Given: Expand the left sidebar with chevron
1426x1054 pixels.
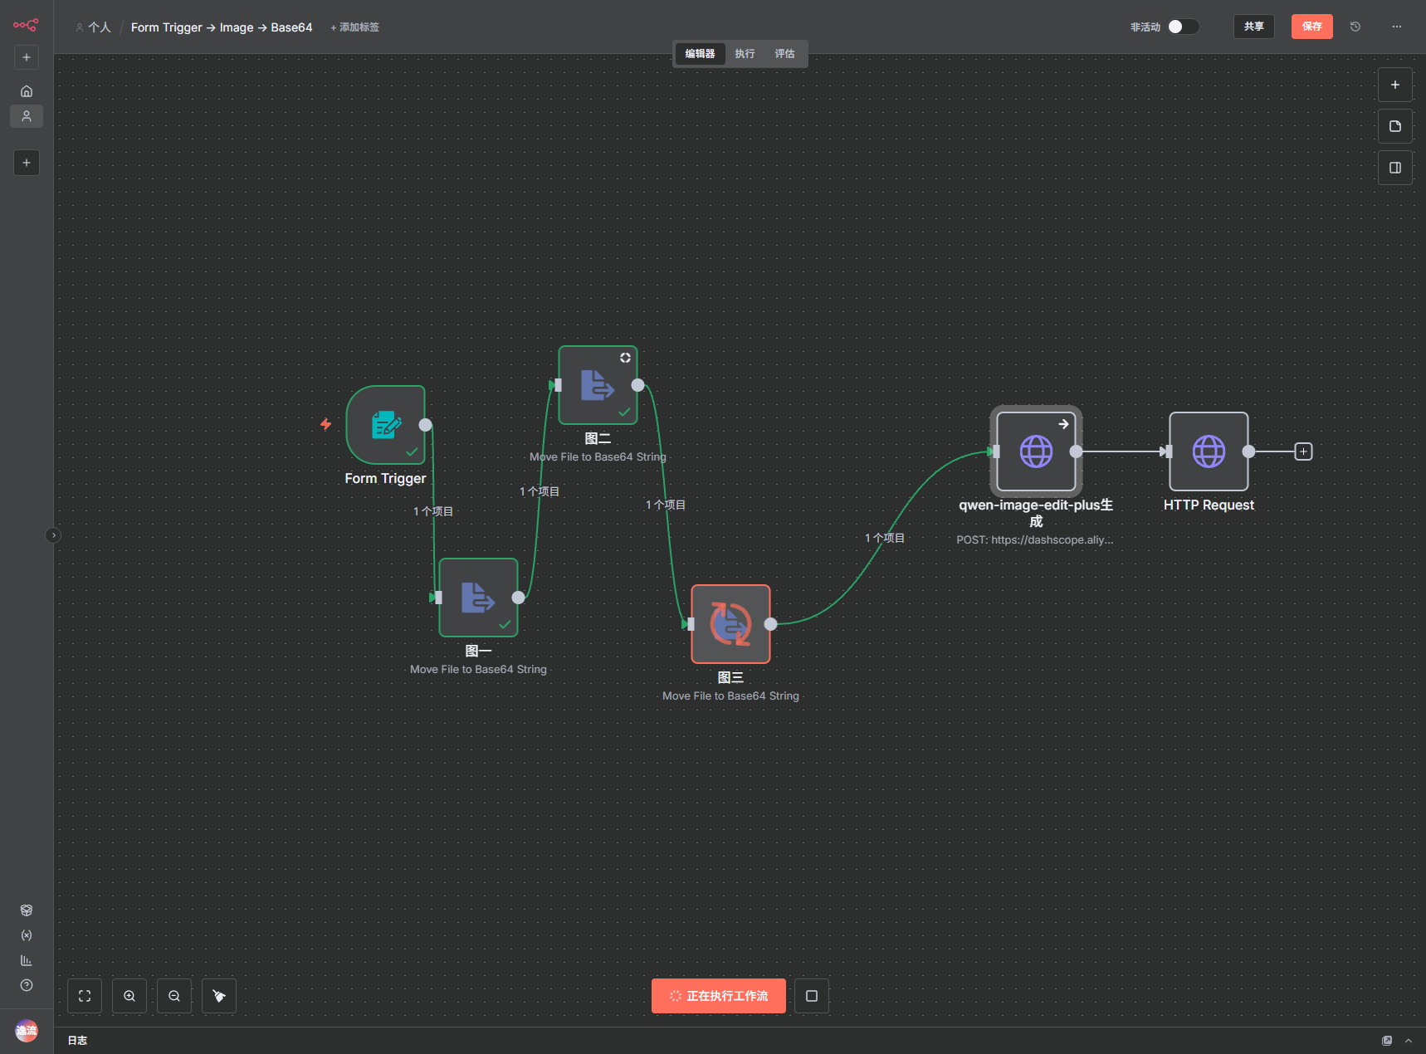Looking at the screenshot, I should (53, 535).
